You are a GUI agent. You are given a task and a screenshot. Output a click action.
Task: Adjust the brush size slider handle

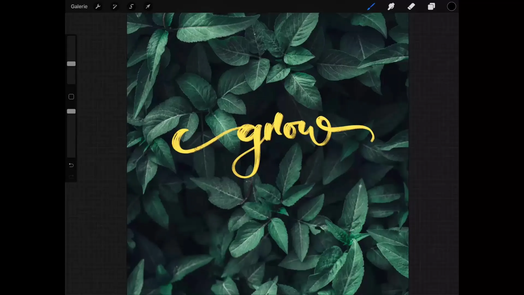[71, 64]
